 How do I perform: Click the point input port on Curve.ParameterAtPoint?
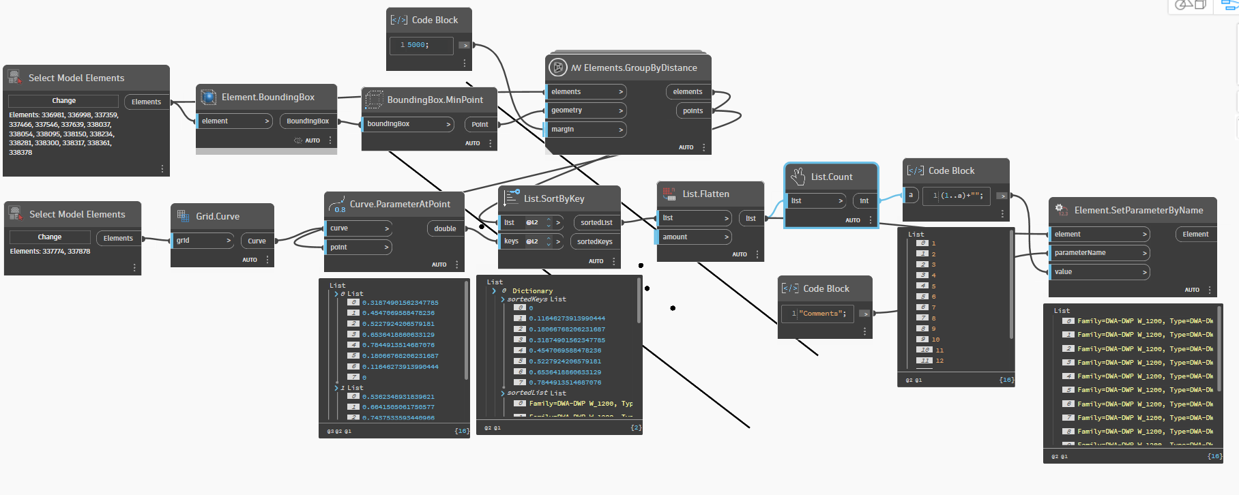[x=358, y=247]
